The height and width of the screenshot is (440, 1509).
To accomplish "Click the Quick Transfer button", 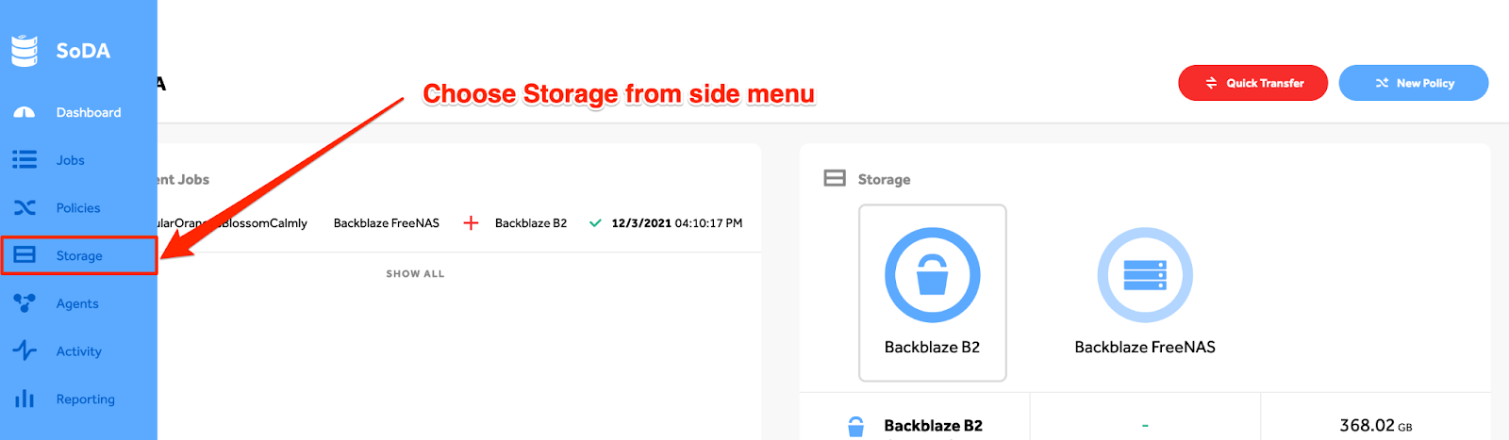I will tap(1252, 83).
